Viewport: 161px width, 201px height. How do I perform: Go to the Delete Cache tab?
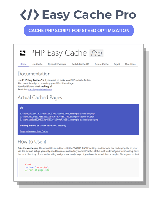[102, 64]
